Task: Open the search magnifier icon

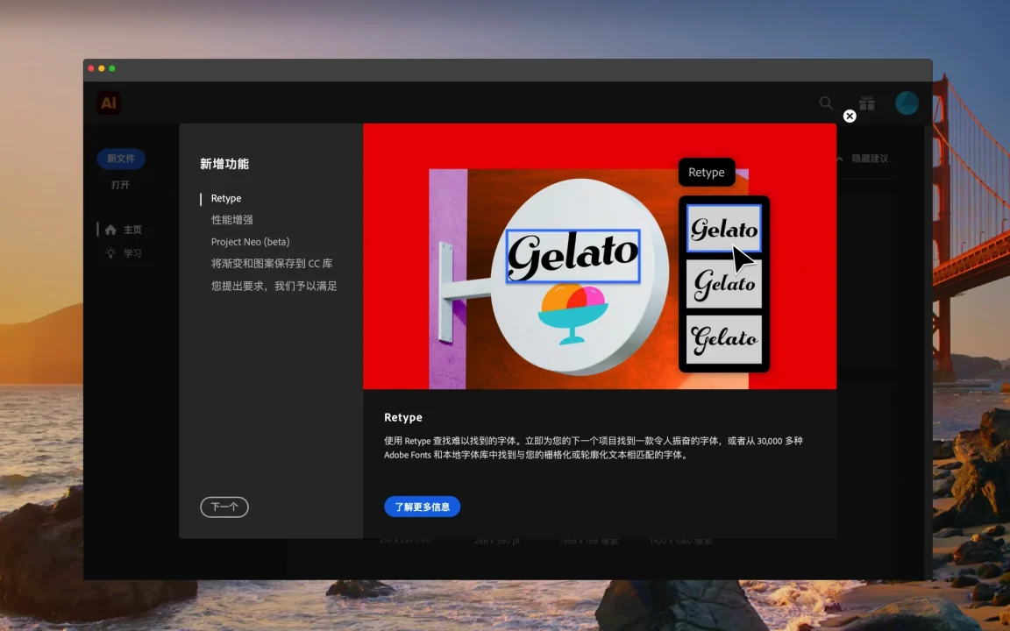Action: [826, 103]
